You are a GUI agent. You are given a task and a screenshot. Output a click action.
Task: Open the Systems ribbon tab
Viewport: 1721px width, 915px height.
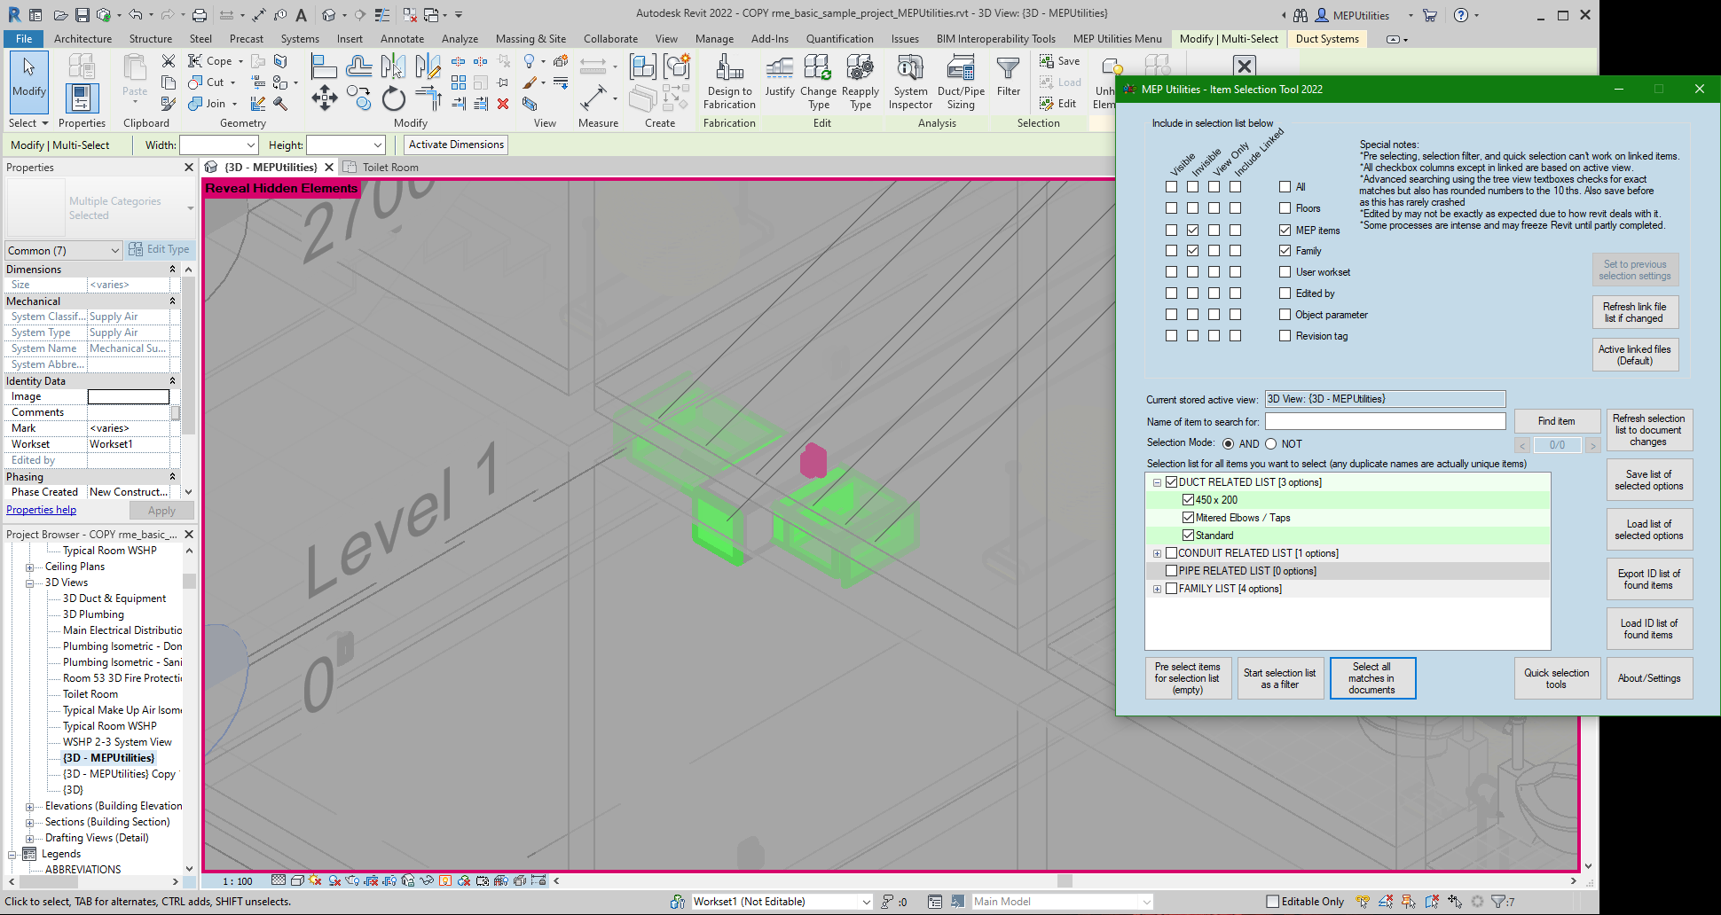tap(300, 39)
